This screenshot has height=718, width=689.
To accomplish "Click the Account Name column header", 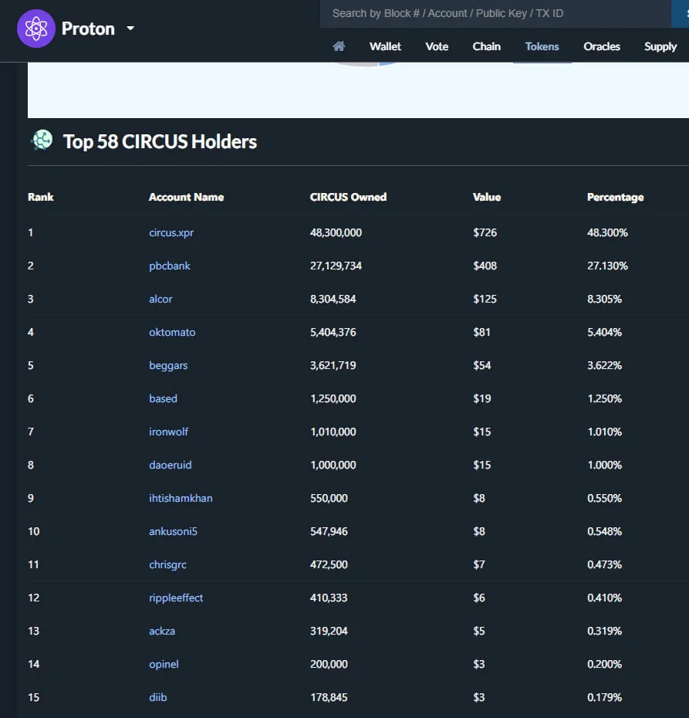I will coord(186,197).
